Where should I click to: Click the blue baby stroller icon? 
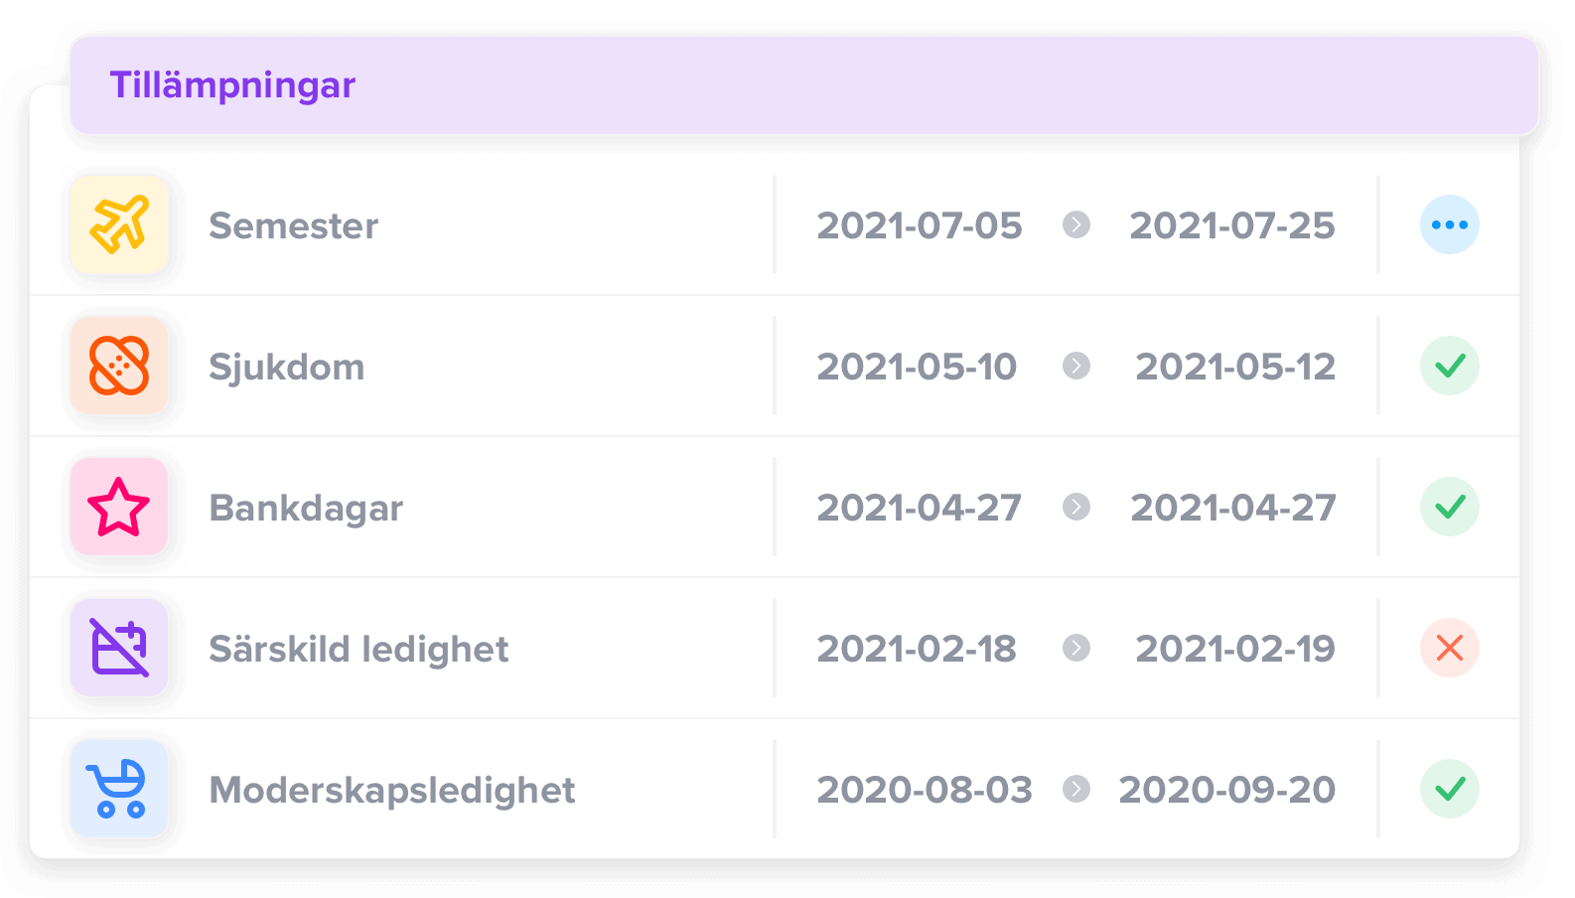119,790
